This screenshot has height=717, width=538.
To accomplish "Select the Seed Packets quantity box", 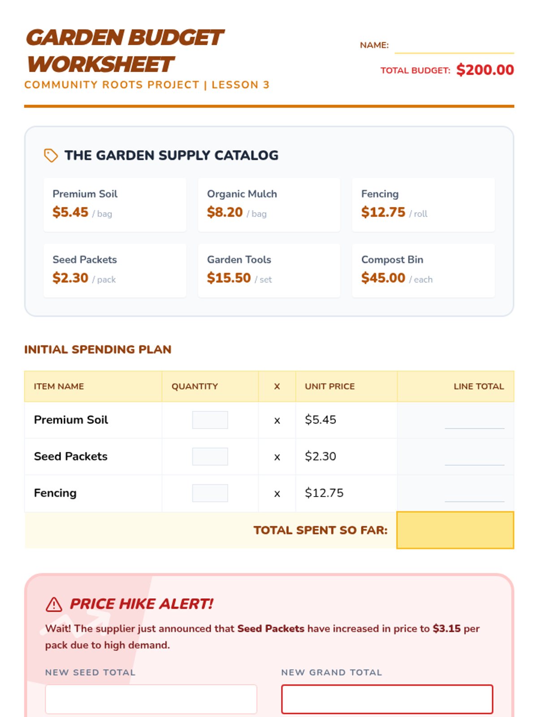I will 210,457.
